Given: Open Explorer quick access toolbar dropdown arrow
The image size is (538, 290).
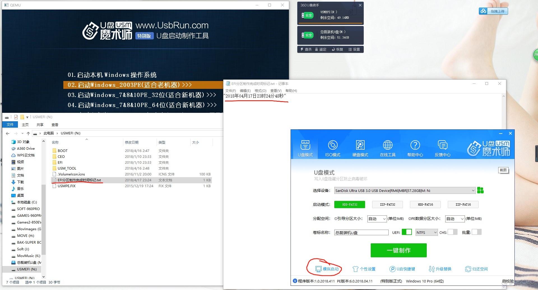Looking at the screenshot, I should [27, 117].
